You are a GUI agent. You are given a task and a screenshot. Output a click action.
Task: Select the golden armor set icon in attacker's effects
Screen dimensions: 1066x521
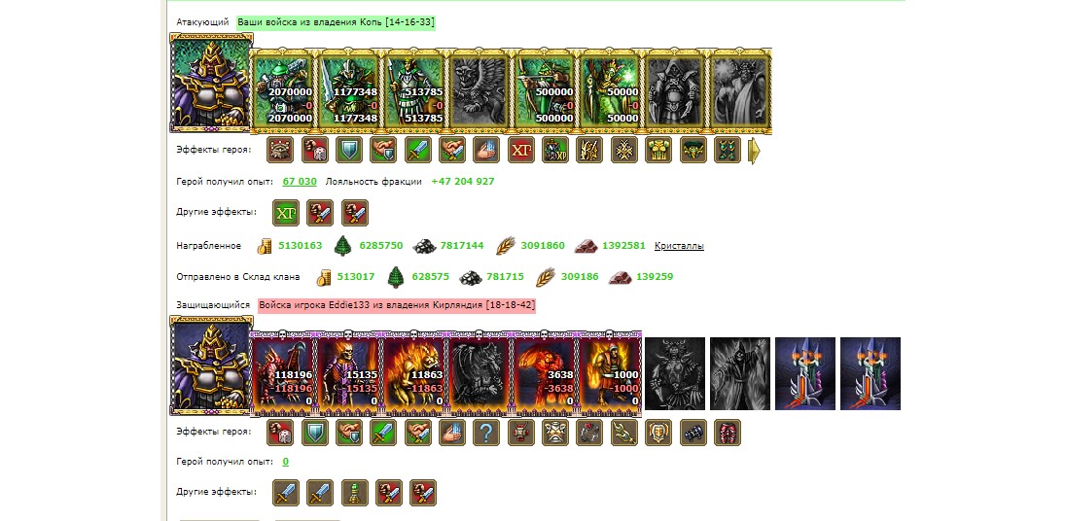tap(658, 150)
